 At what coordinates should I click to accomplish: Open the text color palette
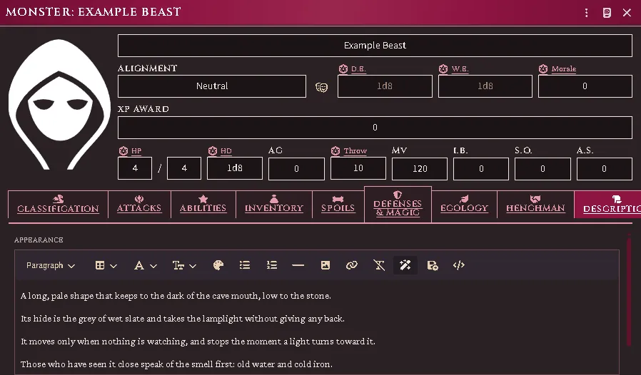[218, 265]
